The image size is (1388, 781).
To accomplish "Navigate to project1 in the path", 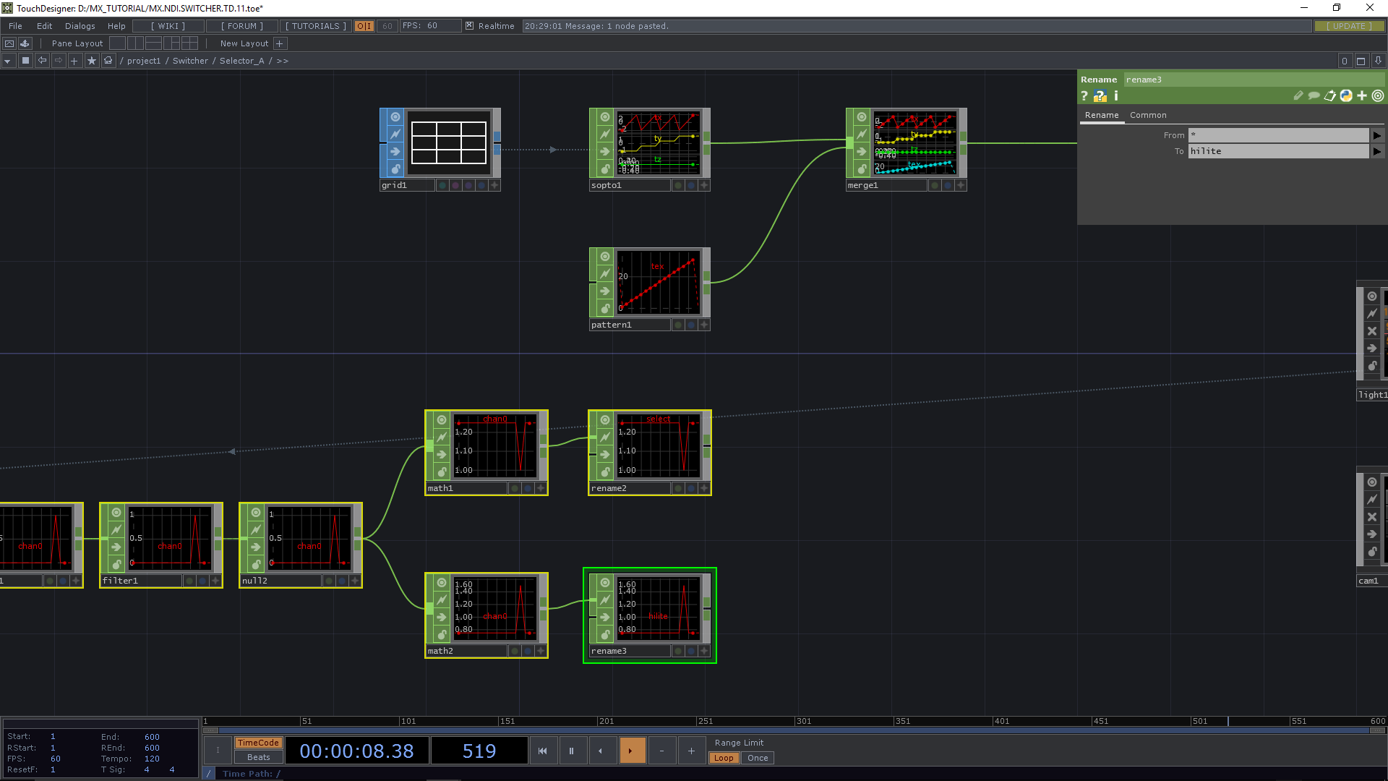I will click(144, 61).
